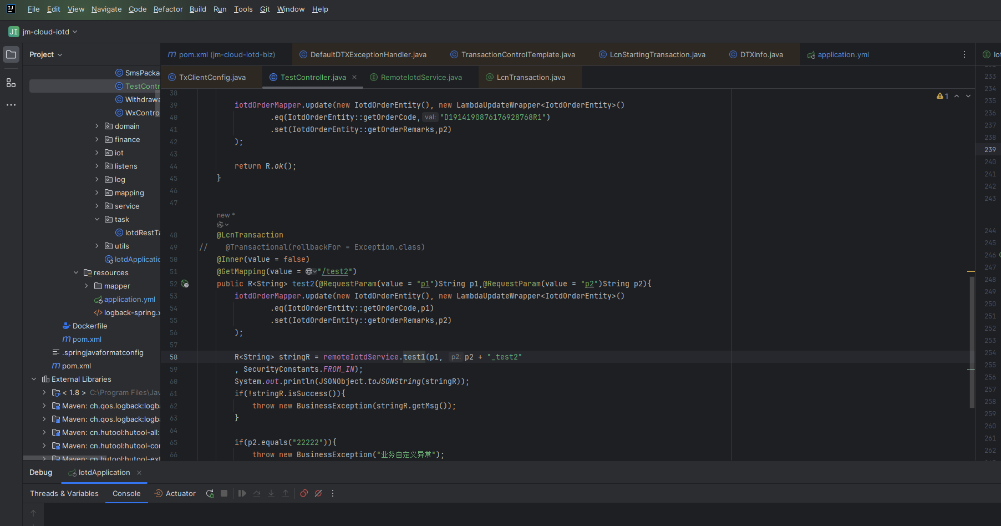Toggle the Project tool window button
1001x526 pixels.
(x=11, y=54)
